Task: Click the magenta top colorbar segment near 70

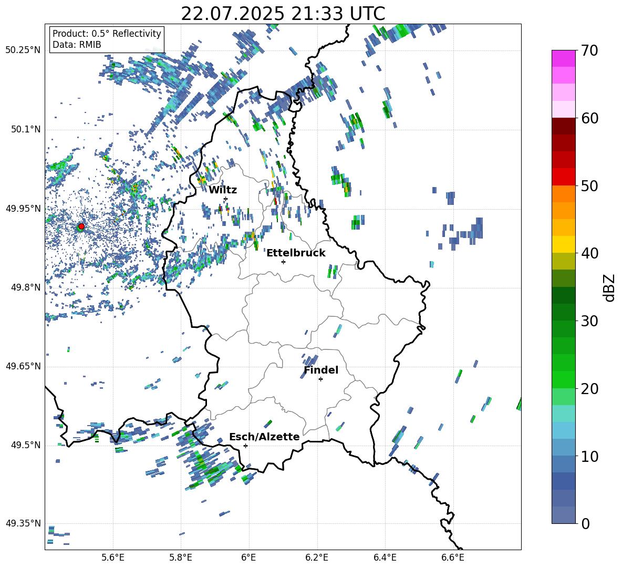Action: point(563,58)
